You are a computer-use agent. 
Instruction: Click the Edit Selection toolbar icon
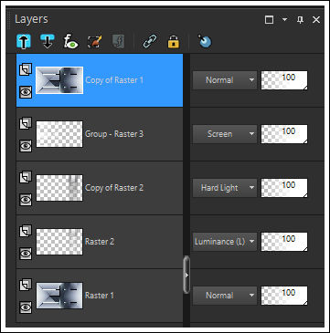(95, 41)
